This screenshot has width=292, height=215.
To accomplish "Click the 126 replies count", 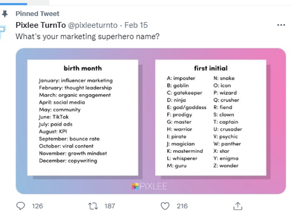I will coord(38,206).
